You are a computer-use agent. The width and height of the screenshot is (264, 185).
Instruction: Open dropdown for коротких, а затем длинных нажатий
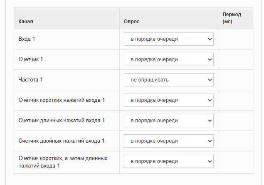pyautogui.click(x=168, y=161)
